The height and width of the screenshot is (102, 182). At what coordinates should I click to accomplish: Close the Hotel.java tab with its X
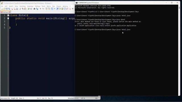[x=9, y=12]
